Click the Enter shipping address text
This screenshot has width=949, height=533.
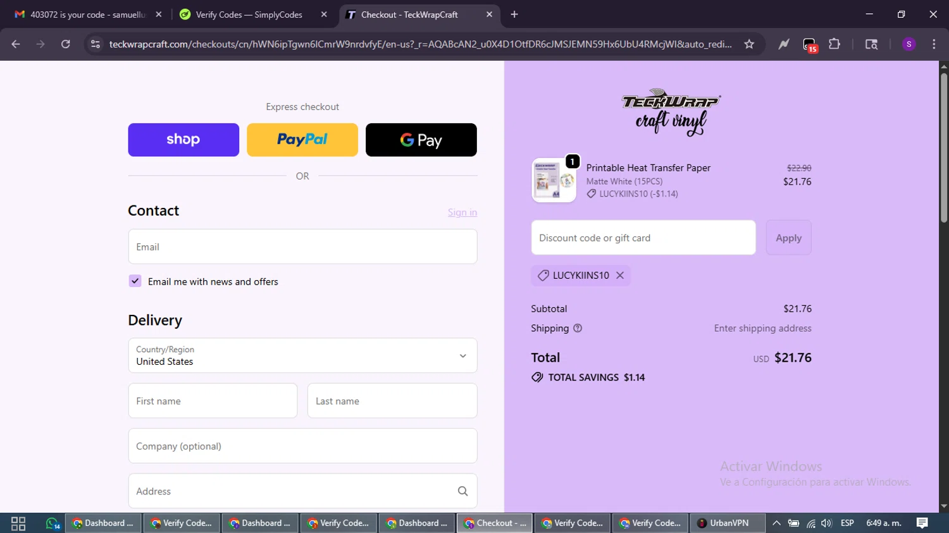(x=762, y=328)
